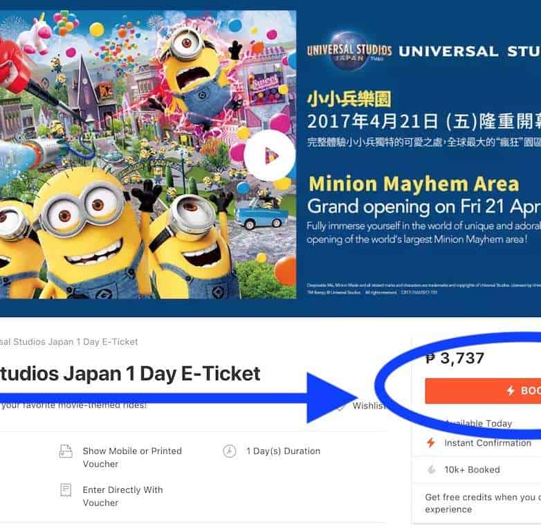The height and width of the screenshot is (527, 541).
Task: Select the Instant Confirmation label
Action: pyautogui.click(x=488, y=443)
